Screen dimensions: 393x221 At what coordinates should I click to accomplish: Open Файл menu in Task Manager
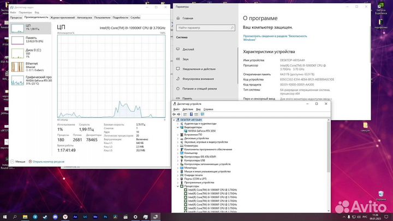(x=13, y=12)
